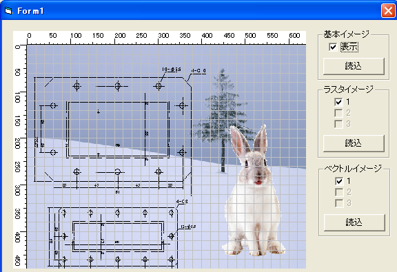The height and width of the screenshot is (272, 397).
Task: Click the Form1 title bar text
Action: tap(30, 11)
